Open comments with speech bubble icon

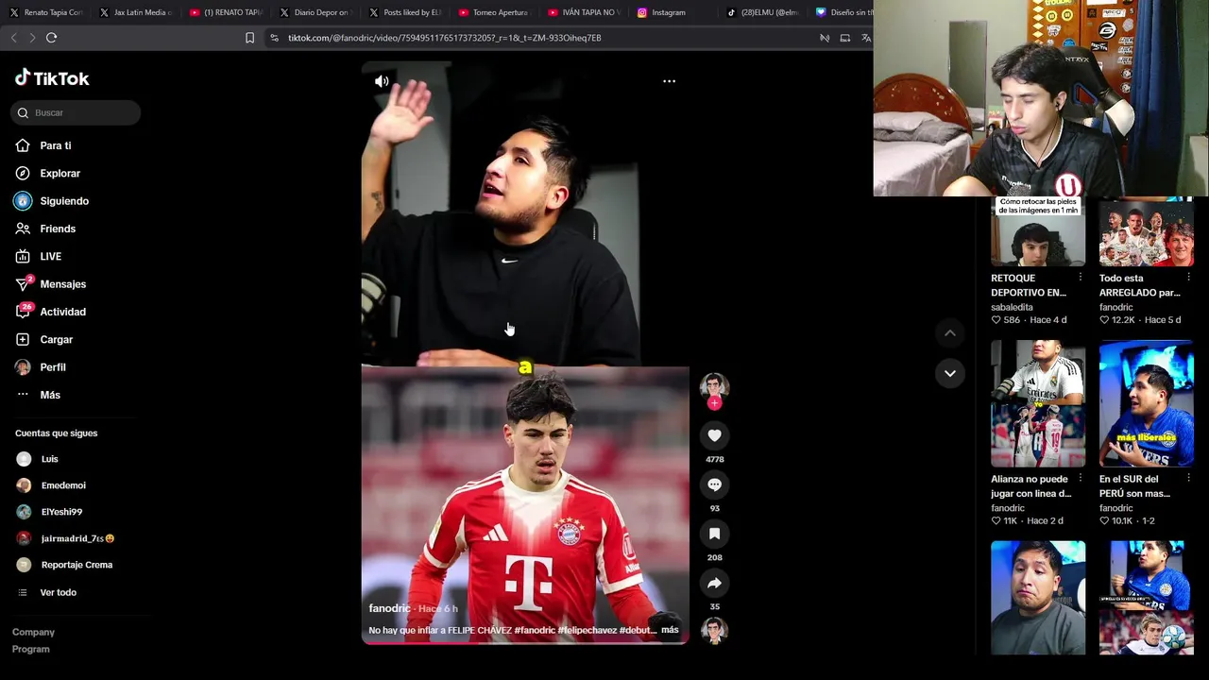point(714,484)
